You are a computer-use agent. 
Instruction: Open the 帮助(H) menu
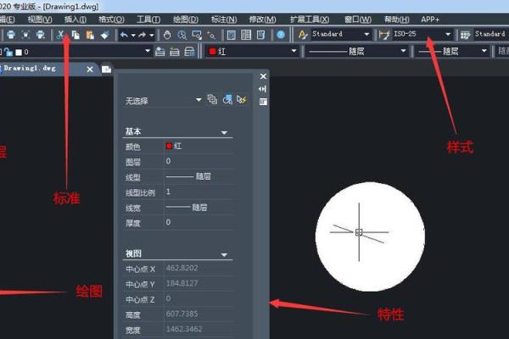click(397, 19)
